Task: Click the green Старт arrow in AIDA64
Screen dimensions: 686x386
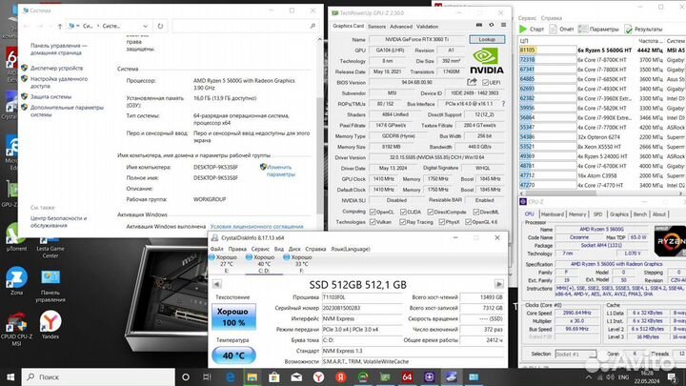Action: coord(523,29)
